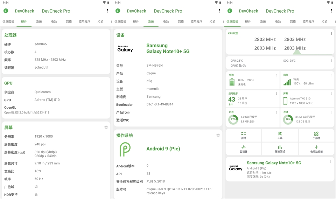Viewport: 336px width, 199px height.
Task: Tap the 27% memory usage ring
Action: [x=233, y=119]
